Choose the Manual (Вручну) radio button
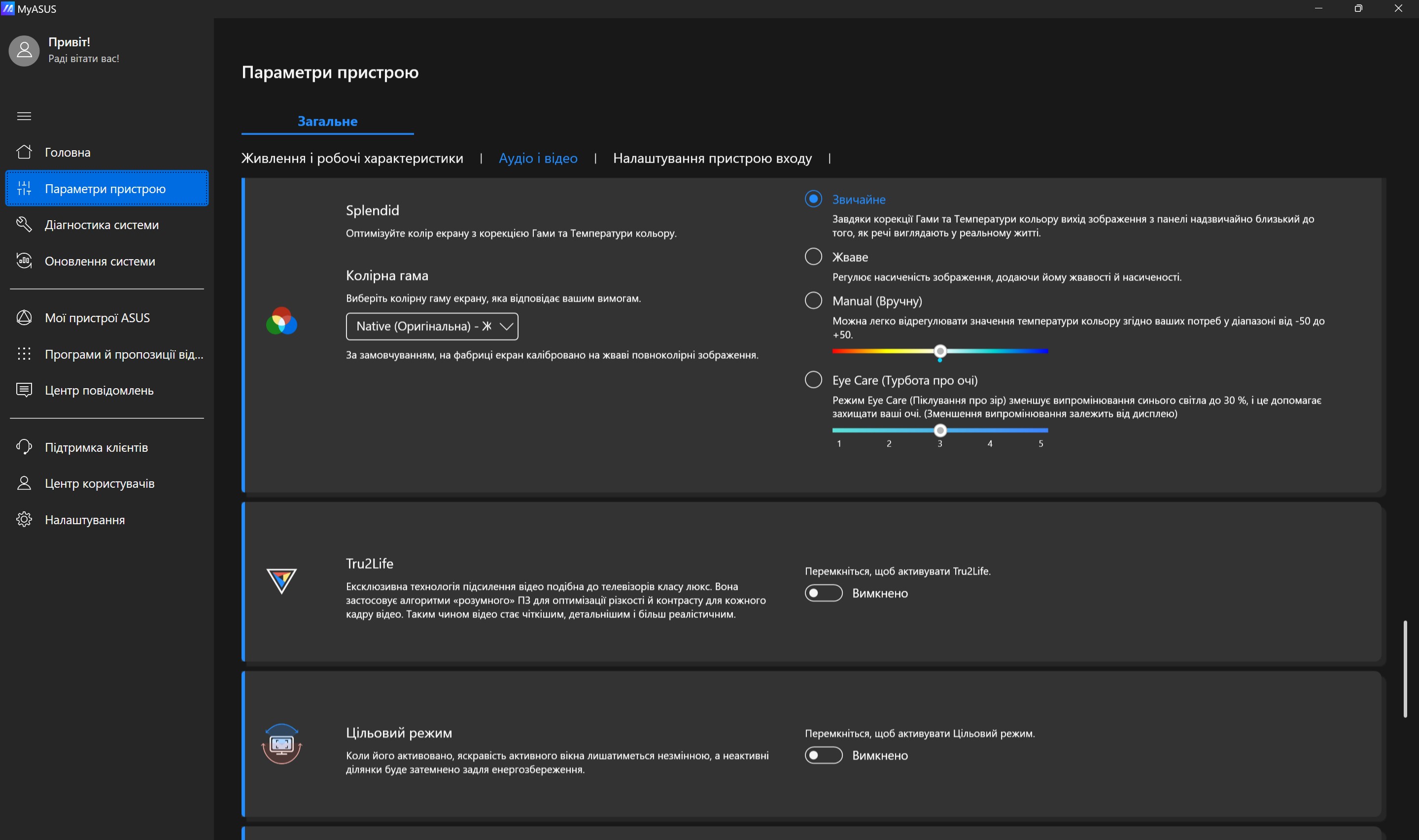Viewport: 1419px width, 840px height. tap(813, 301)
